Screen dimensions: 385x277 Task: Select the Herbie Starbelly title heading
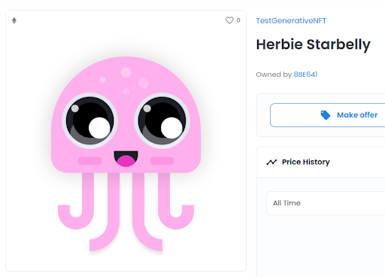point(313,44)
